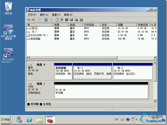The width and height of the screenshot is (167, 125).
Task: Click the 磁盘 0 disk label panel
Action: [x=40, y=71]
